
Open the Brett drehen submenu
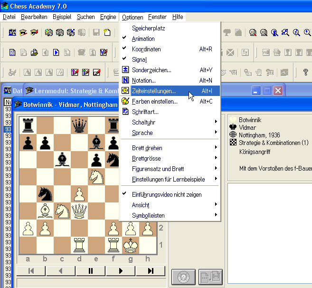coord(170,148)
